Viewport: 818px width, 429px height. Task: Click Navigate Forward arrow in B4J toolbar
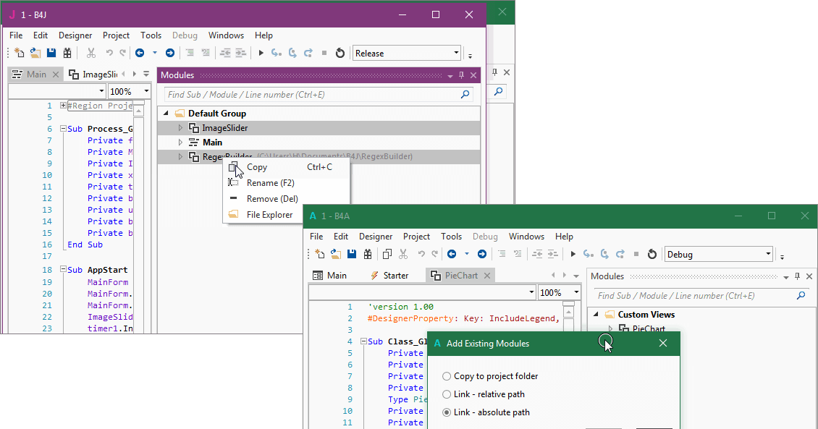[169, 53]
